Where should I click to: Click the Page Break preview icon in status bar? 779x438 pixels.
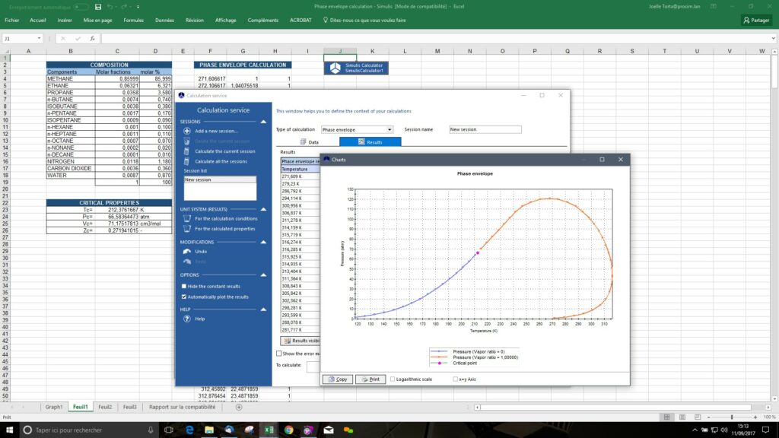698,417
